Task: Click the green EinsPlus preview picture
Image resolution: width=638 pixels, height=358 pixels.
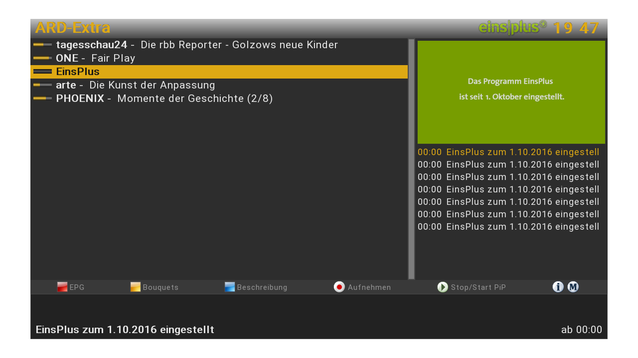Action: point(511,92)
